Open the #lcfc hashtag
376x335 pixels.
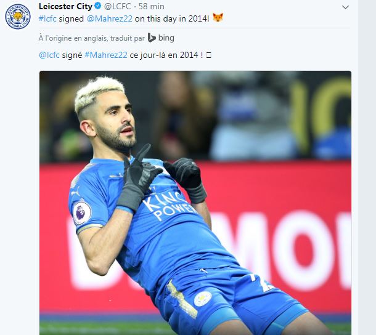[x=47, y=18]
